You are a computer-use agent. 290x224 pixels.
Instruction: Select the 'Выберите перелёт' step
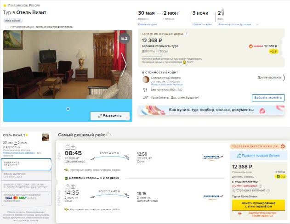click(26, 164)
